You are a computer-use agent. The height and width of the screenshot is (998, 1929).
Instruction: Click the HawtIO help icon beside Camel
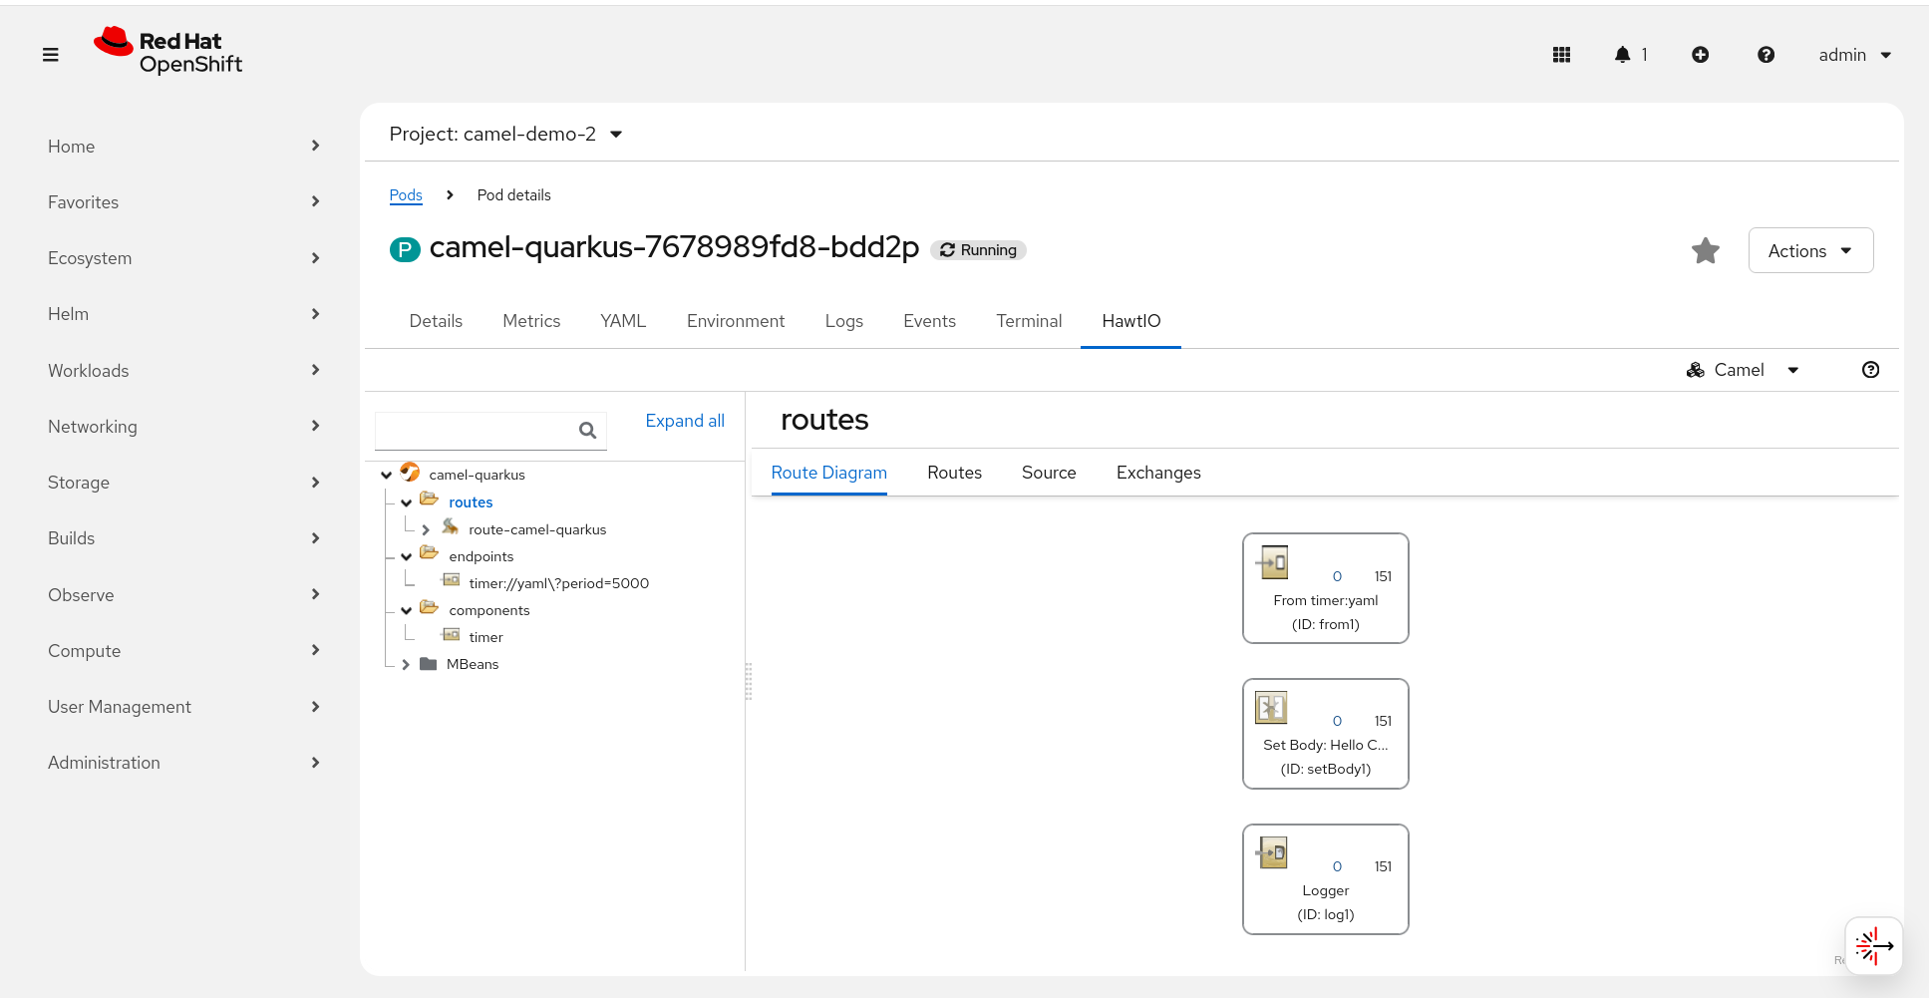point(1870,370)
